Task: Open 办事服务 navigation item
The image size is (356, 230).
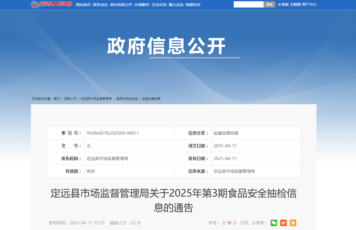Action: tap(142, 5)
